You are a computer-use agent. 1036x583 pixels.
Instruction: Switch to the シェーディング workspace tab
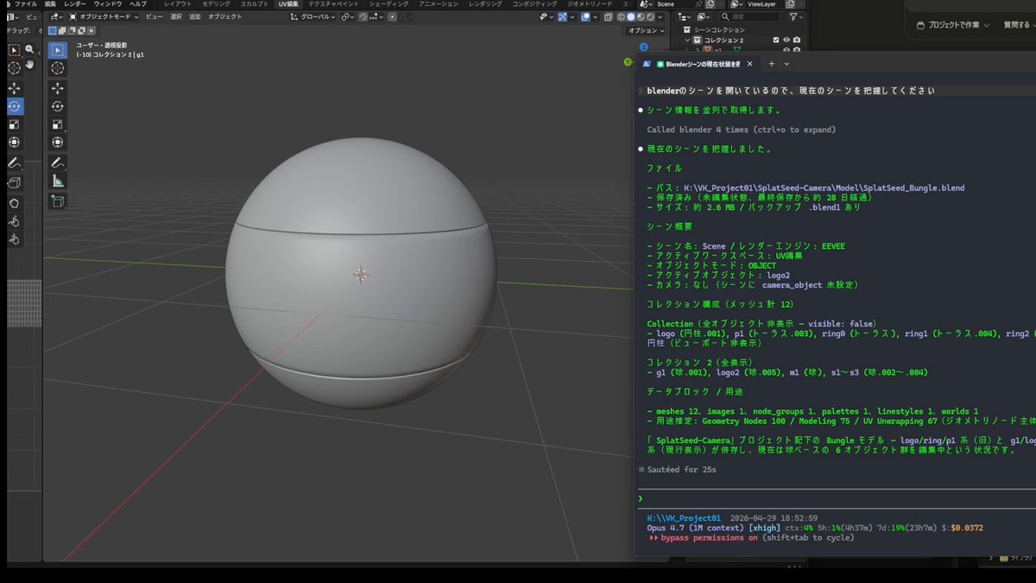pyautogui.click(x=388, y=3)
